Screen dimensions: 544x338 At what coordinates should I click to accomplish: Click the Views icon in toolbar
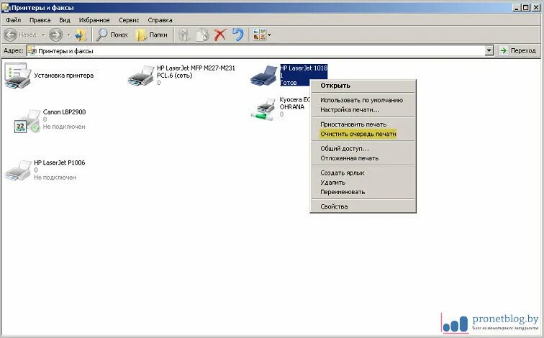tap(259, 35)
